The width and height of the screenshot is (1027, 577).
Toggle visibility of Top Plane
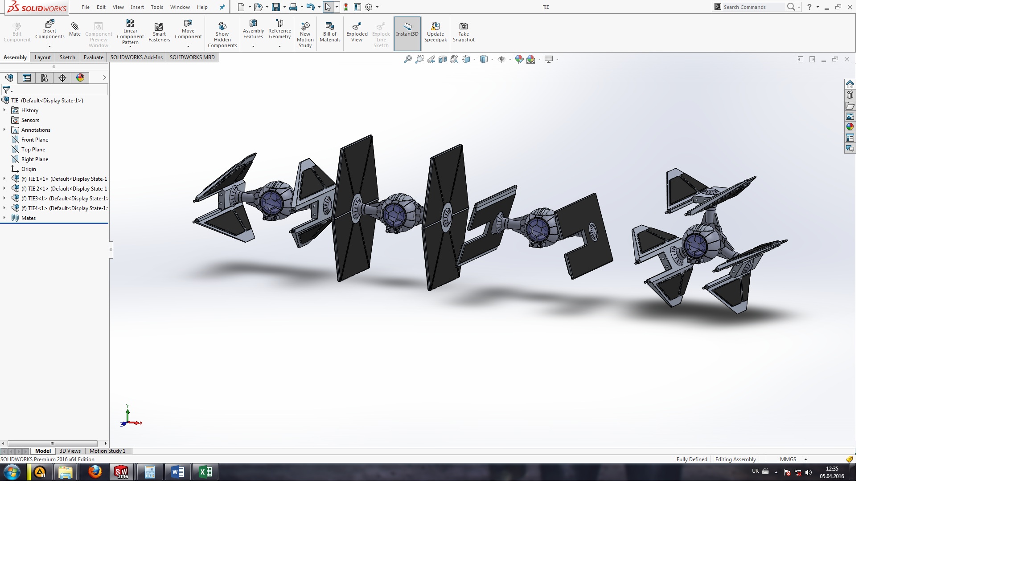33,149
